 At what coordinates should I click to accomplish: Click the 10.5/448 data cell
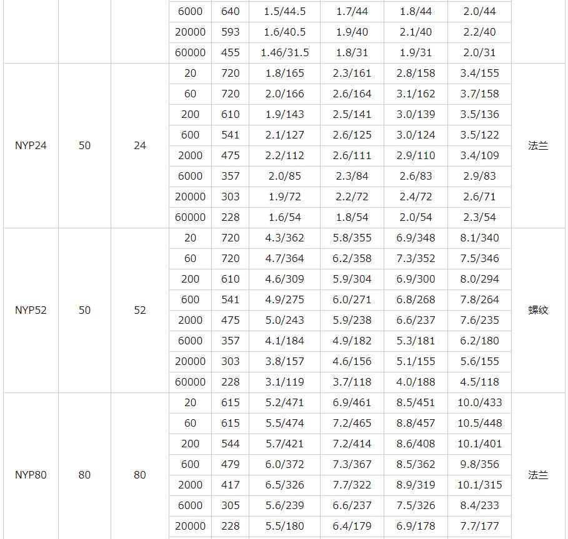[479, 423]
